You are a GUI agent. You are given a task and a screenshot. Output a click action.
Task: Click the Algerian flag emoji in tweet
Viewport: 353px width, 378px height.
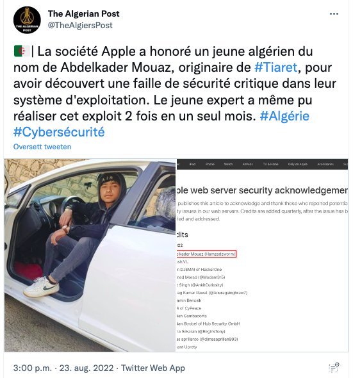22,51
